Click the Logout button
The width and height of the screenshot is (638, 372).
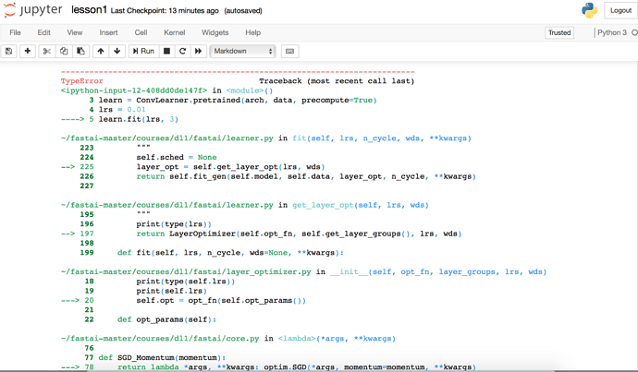click(x=620, y=10)
